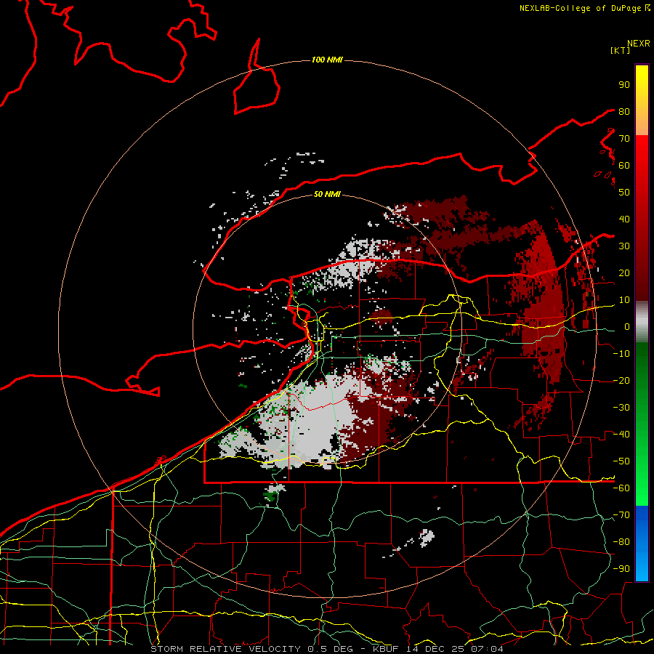Click the 0 value on the velocity scale
Screen dimensions: 654x654
(x=627, y=326)
